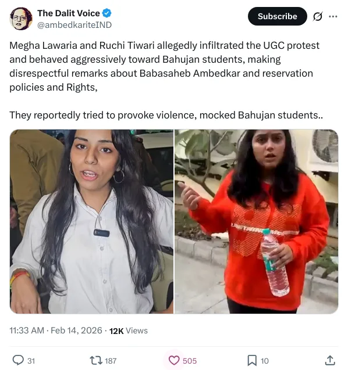348x370 pixels.
Task: Click the 12K Views count
Action: point(129,331)
